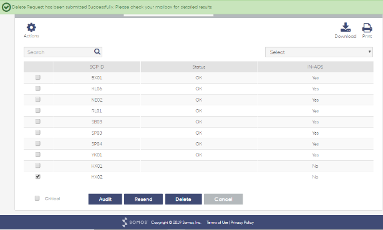The width and height of the screenshot is (383, 230).
Task: Click the Download icon
Action: pos(346,27)
